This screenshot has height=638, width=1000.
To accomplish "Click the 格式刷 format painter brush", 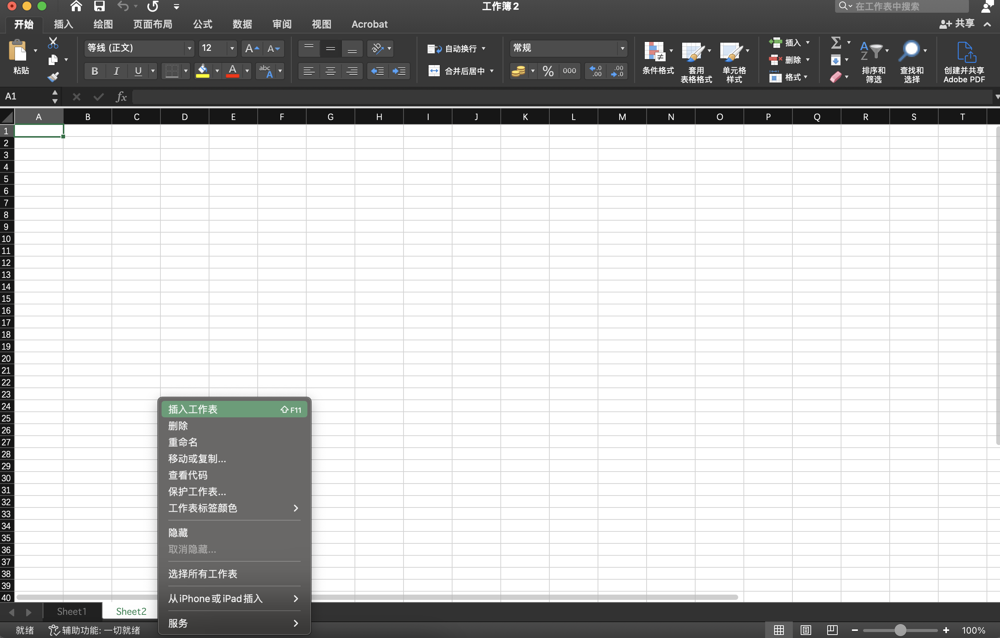I will point(53,76).
